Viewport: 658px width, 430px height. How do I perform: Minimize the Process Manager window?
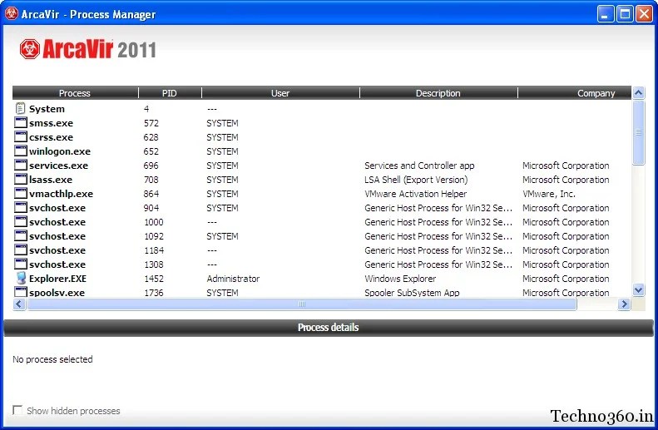(x=605, y=14)
